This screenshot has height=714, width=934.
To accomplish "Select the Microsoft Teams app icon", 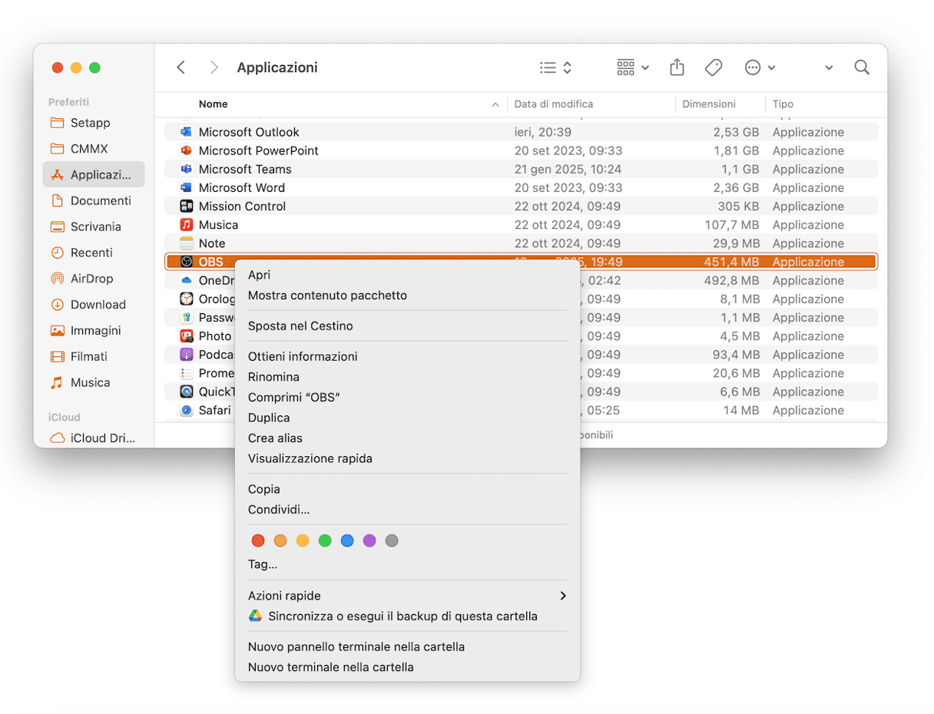I will coord(186,169).
